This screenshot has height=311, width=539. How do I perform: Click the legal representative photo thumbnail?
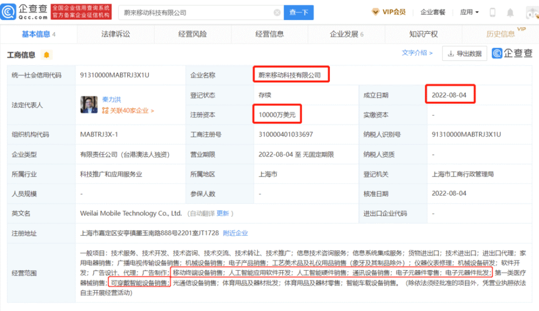tap(89, 105)
